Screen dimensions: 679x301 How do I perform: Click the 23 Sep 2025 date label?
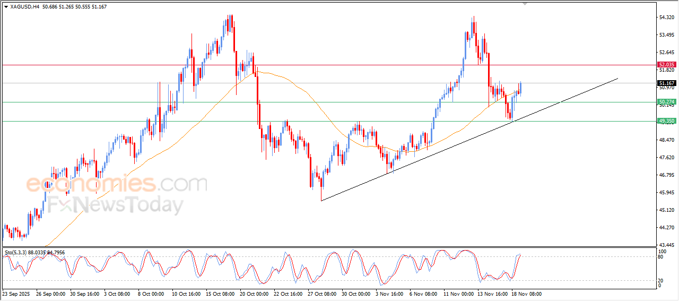pyautogui.click(x=17, y=294)
